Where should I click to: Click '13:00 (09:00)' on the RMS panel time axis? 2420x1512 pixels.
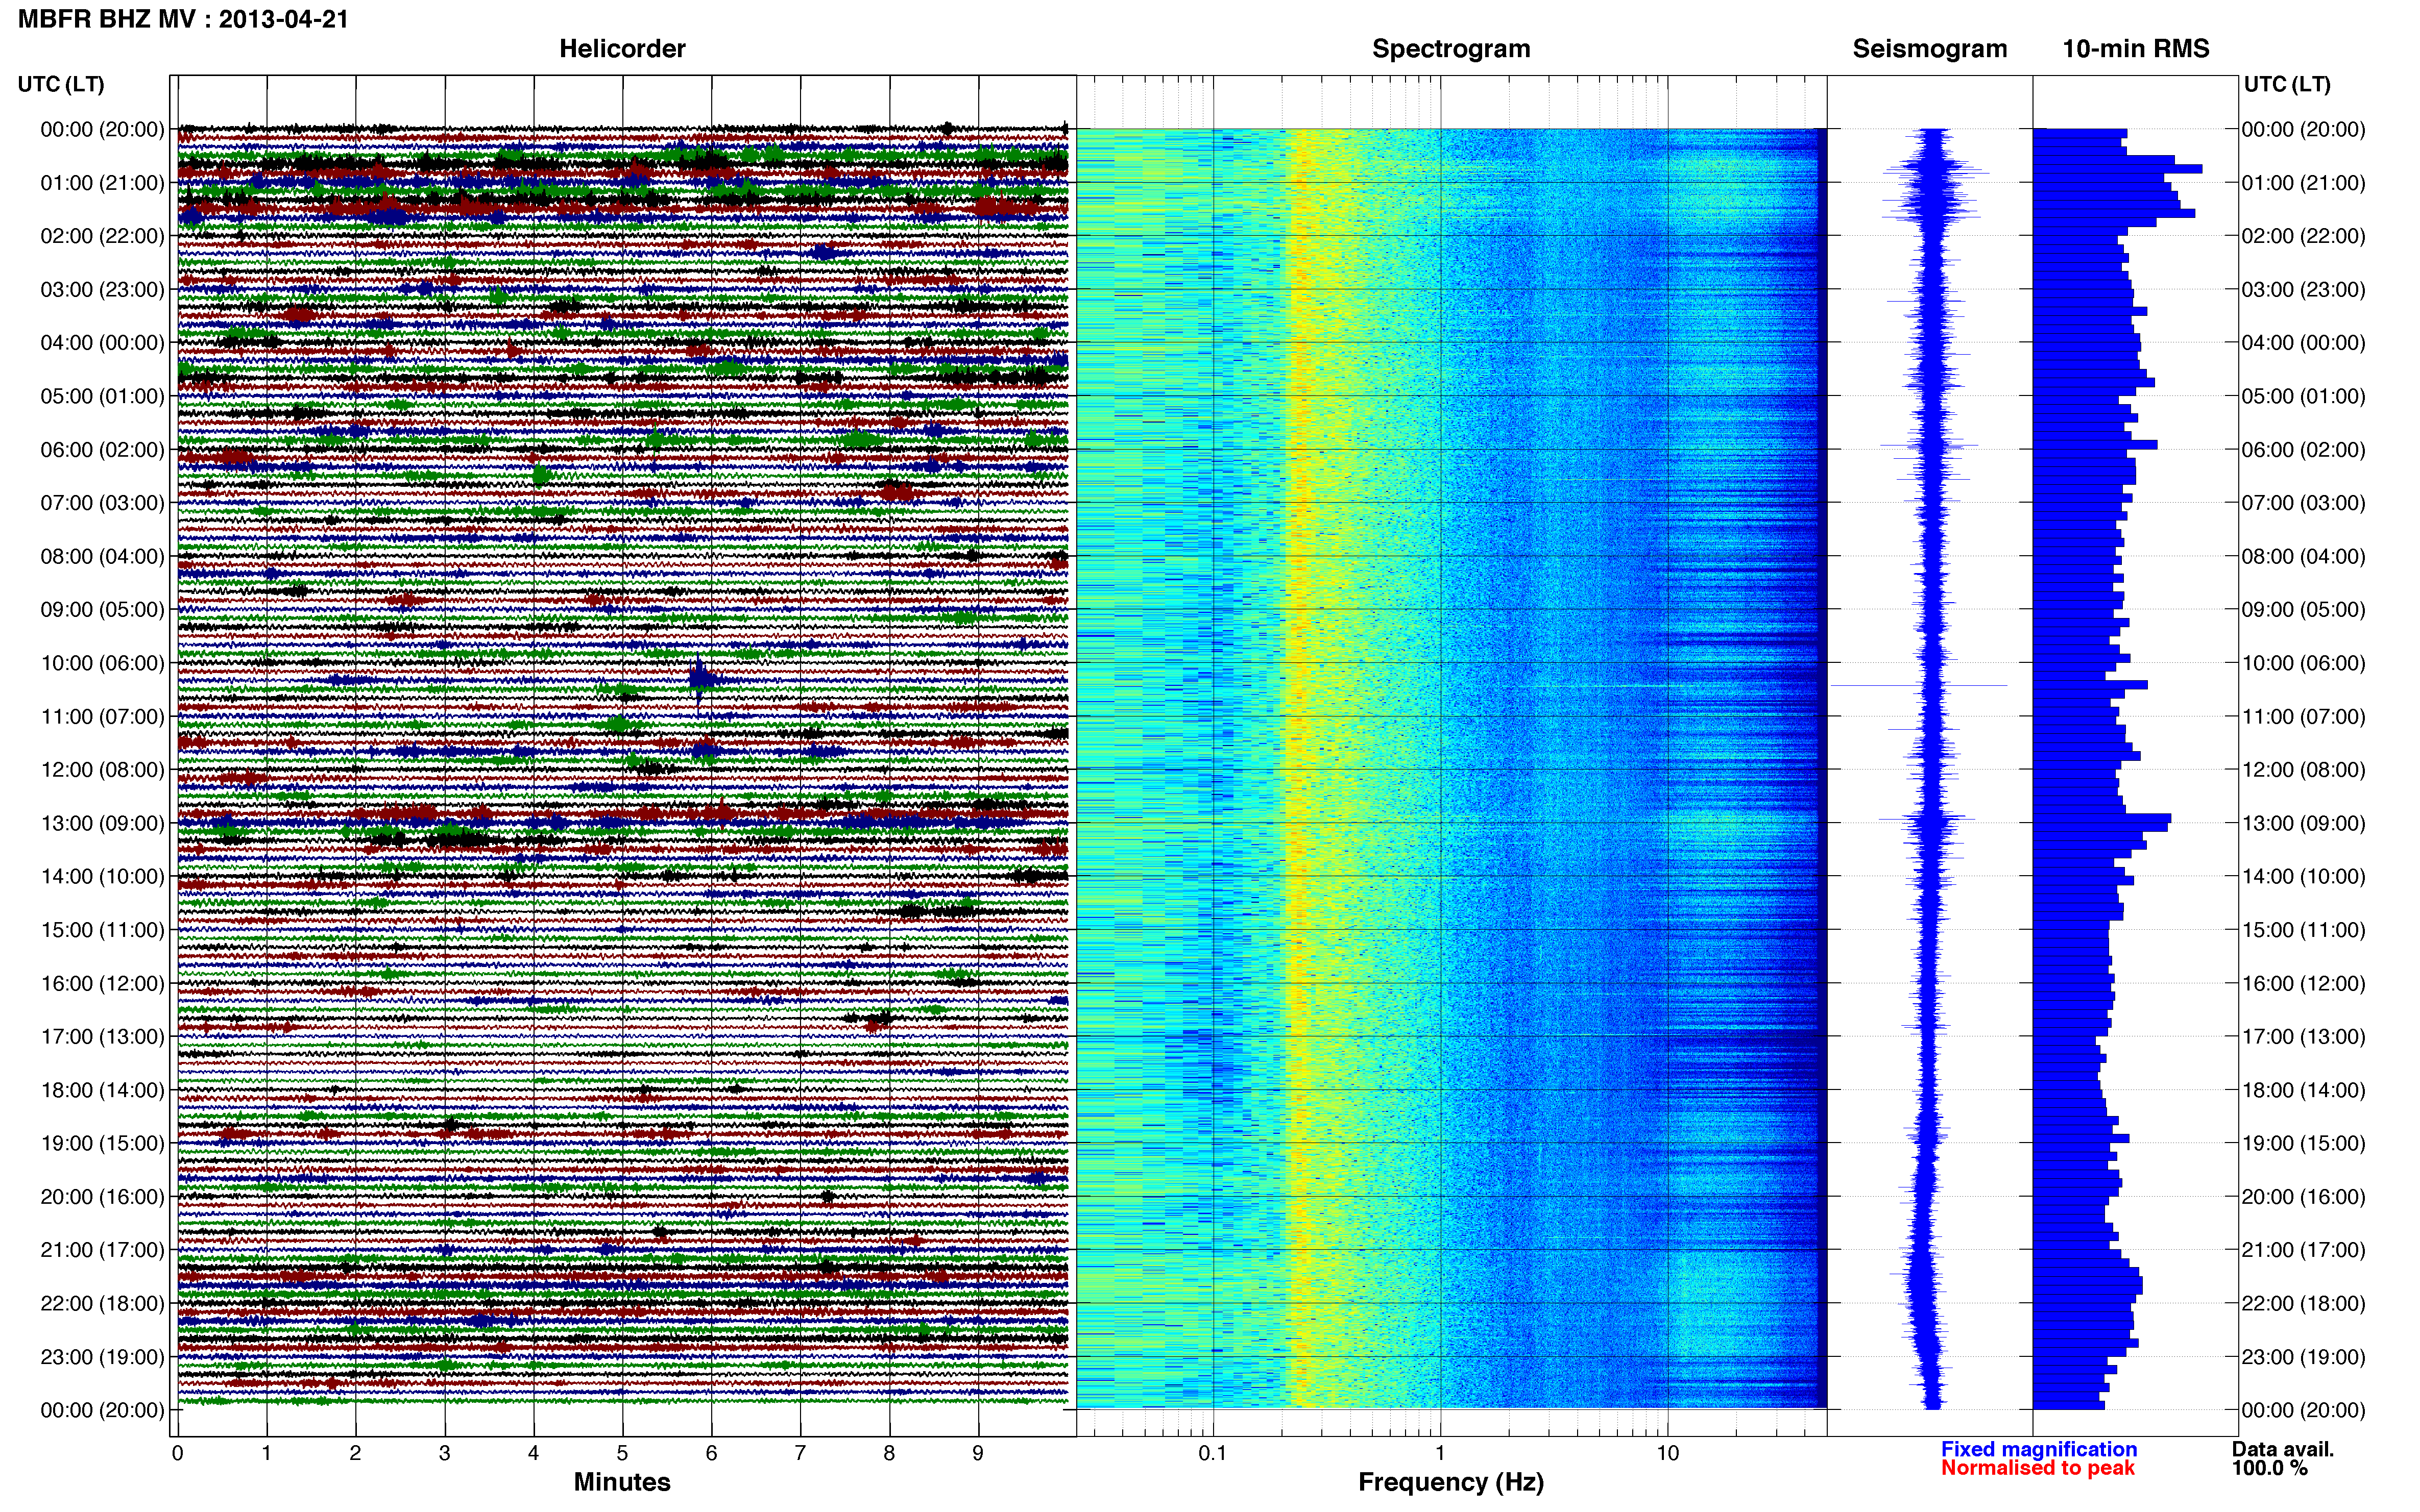pos(2303,823)
